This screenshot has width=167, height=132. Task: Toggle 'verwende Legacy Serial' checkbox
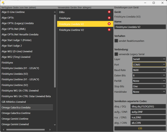[116, 54]
